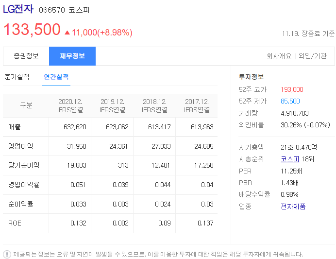
Task: Click the 2020.12. IFRS연결 column header
Action: tap(70, 105)
